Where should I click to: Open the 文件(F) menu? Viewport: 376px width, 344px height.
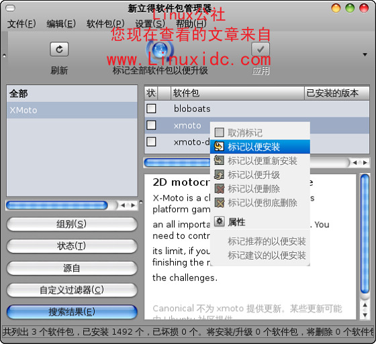point(21,23)
